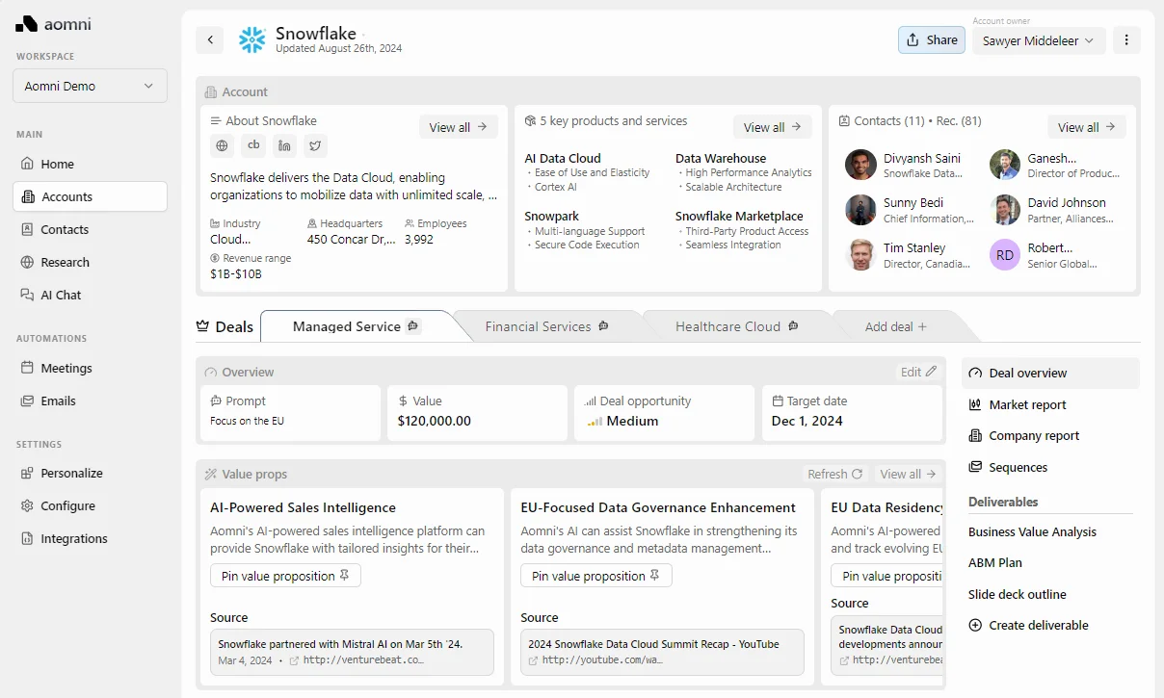This screenshot has width=1164, height=698.
Task: Select the Financial Services deal tab
Action: click(x=546, y=326)
